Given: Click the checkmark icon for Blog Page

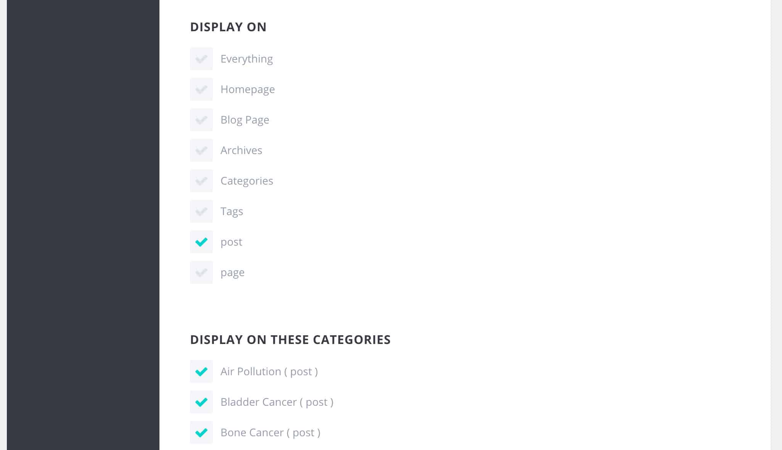Looking at the screenshot, I should point(201,120).
